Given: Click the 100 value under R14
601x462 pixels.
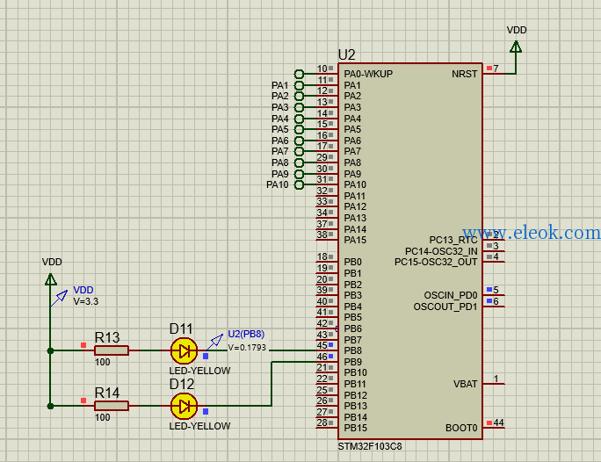Looking at the screenshot, I should (102, 417).
